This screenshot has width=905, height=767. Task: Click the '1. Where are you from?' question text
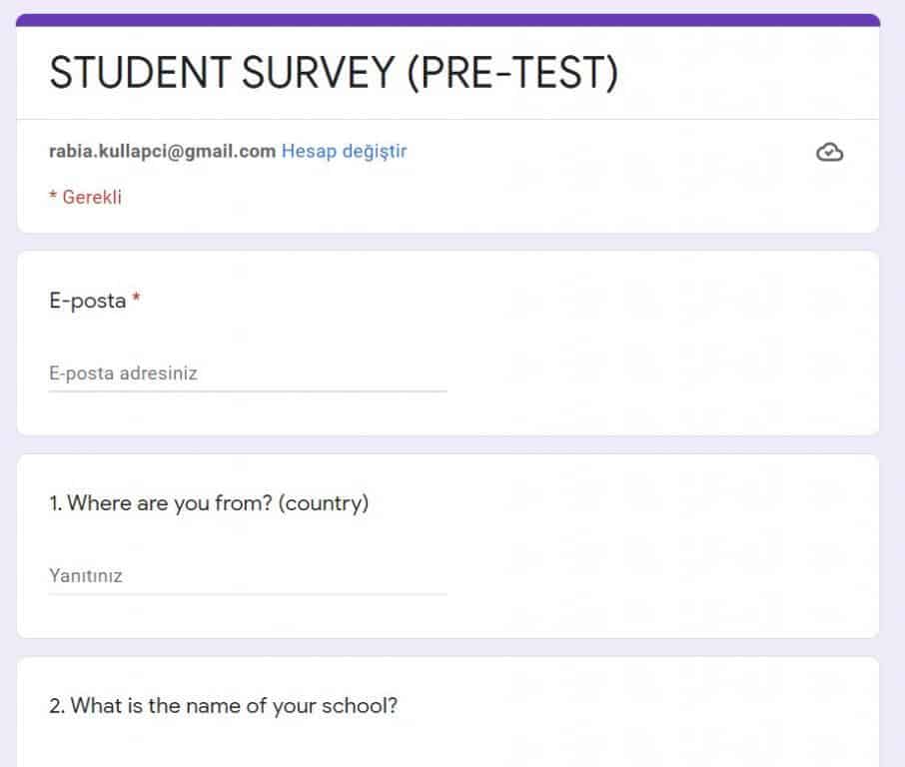tap(160, 503)
